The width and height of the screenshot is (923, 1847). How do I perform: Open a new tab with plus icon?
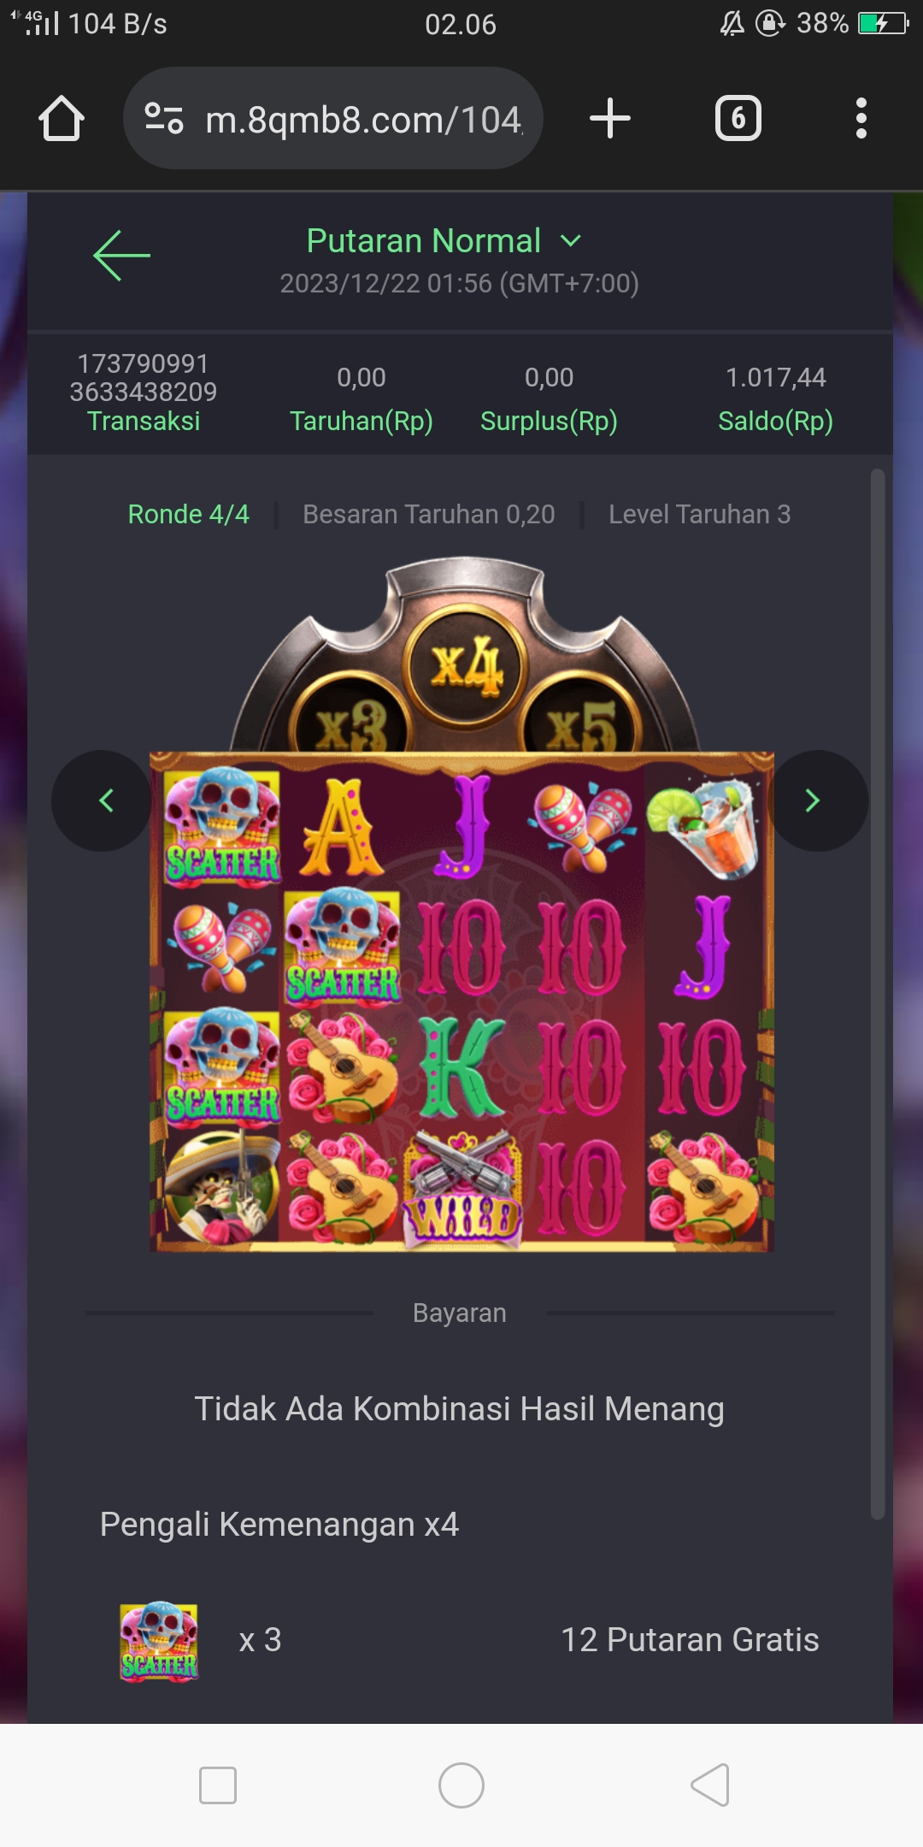click(x=610, y=118)
